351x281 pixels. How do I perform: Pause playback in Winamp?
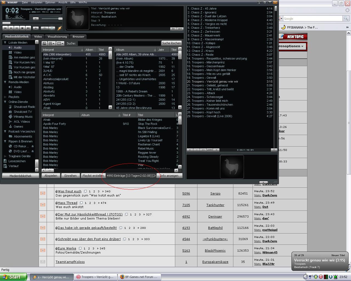[17, 28]
